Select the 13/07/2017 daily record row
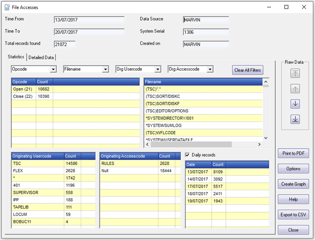The width and height of the screenshot is (315, 240). (x=227, y=172)
